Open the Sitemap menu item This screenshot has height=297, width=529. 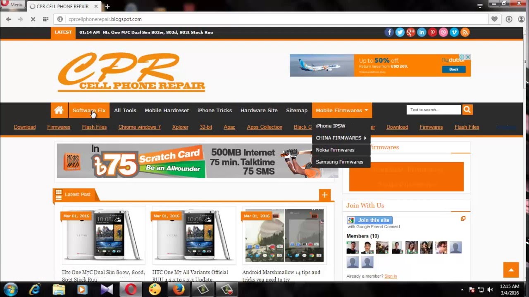[297, 110]
